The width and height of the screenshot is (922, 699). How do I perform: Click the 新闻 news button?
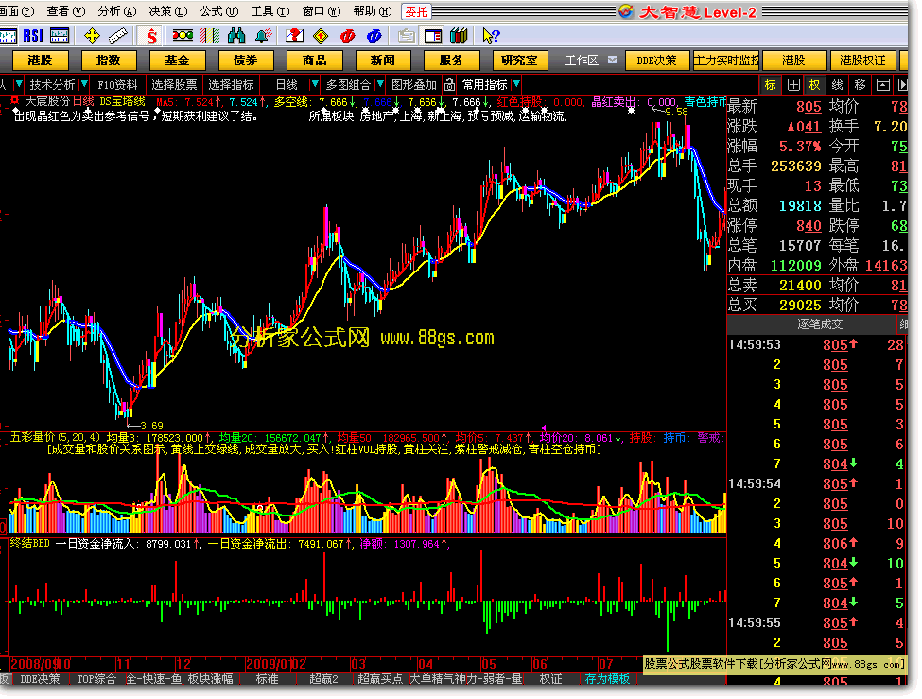click(x=383, y=60)
